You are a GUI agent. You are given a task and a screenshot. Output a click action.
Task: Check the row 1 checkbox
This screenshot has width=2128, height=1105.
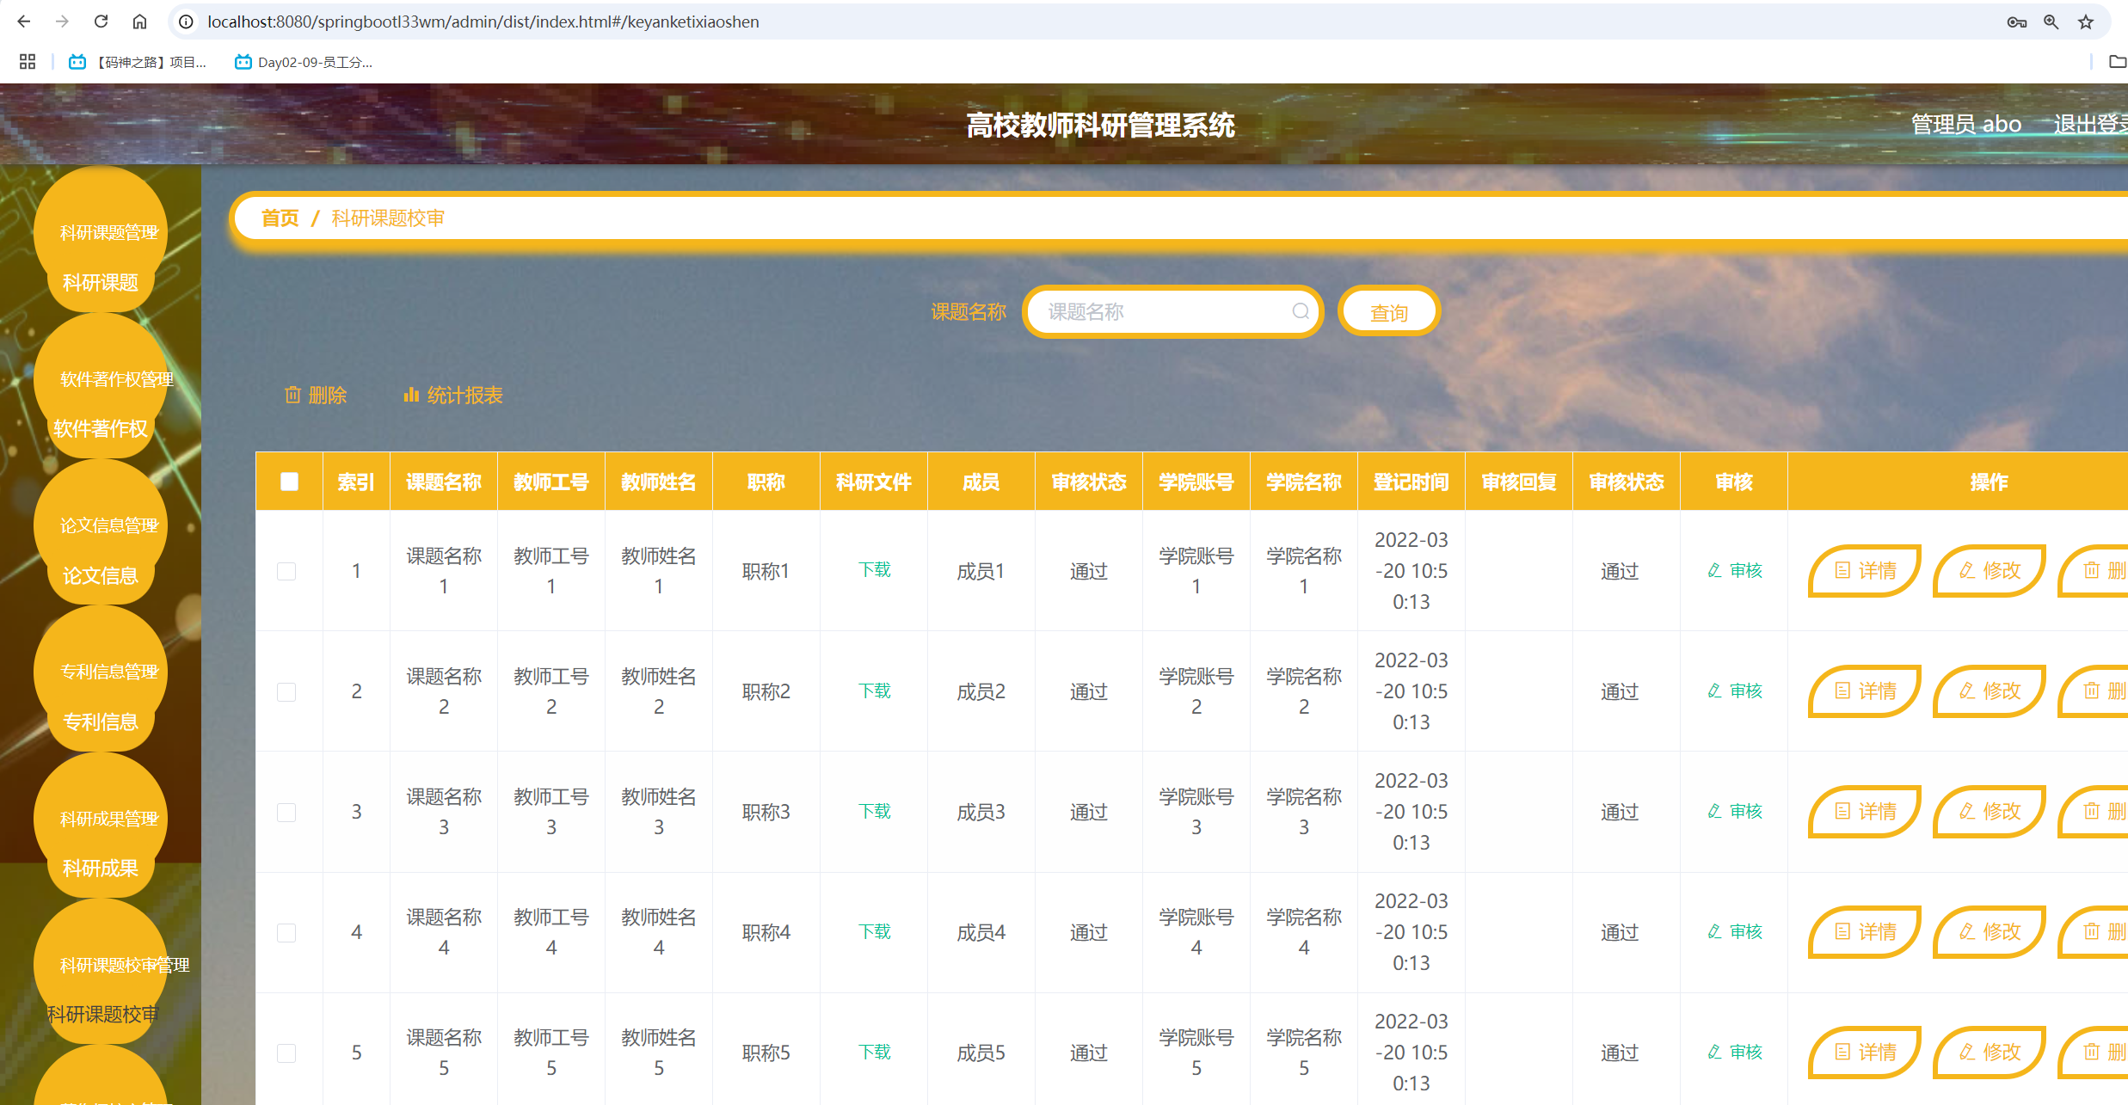click(288, 570)
